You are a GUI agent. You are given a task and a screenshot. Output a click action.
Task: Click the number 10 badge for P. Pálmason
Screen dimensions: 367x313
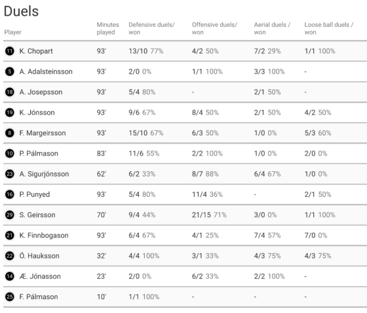pyautogui.click(x=10, y=154)
